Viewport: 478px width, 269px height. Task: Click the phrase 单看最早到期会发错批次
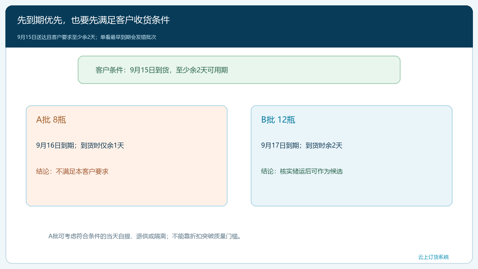128,37
